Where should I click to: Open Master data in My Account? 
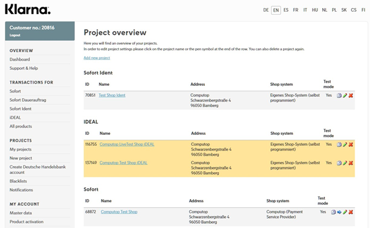click(21, 213)
